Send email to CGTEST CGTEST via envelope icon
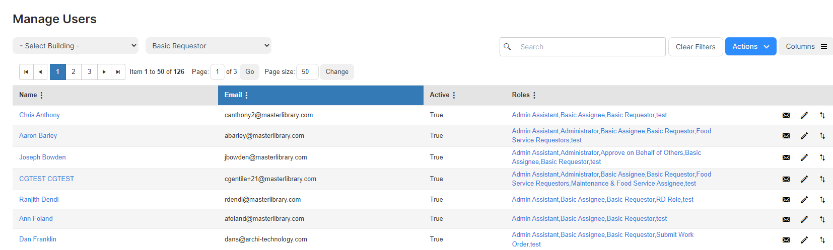Image resolution: width=833 pixels, height=250 pixels. coord(786,179)
